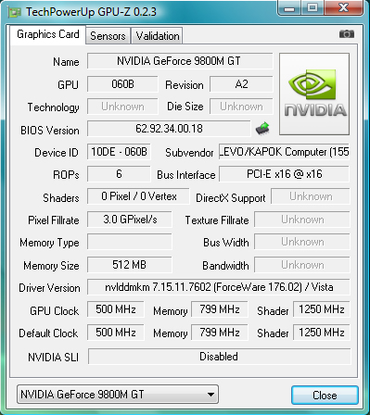The width and height of the screenshot is (370, 415).
Task: Click the Name field showing GeForce 9800M GT
Action: tap(180, 61)
